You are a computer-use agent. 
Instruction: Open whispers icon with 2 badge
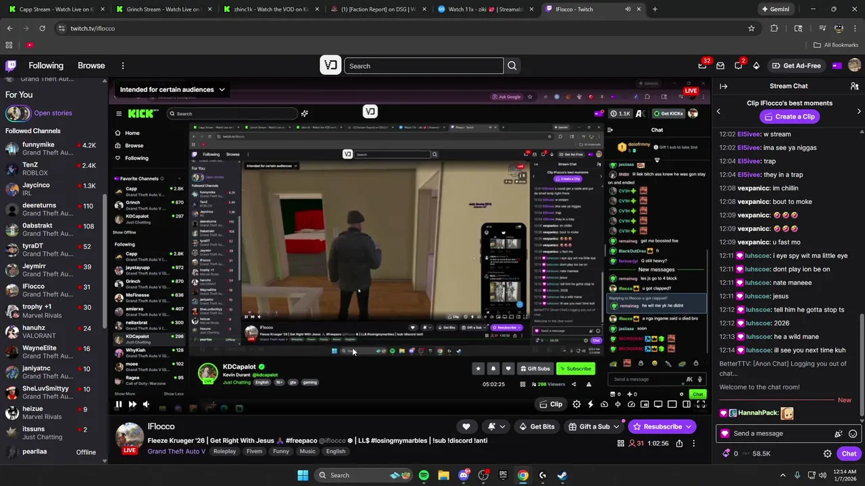pos(739,65)
